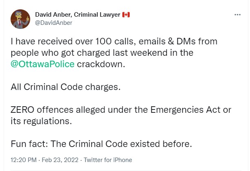Click the @DavidAnber handle

(53, 23)
